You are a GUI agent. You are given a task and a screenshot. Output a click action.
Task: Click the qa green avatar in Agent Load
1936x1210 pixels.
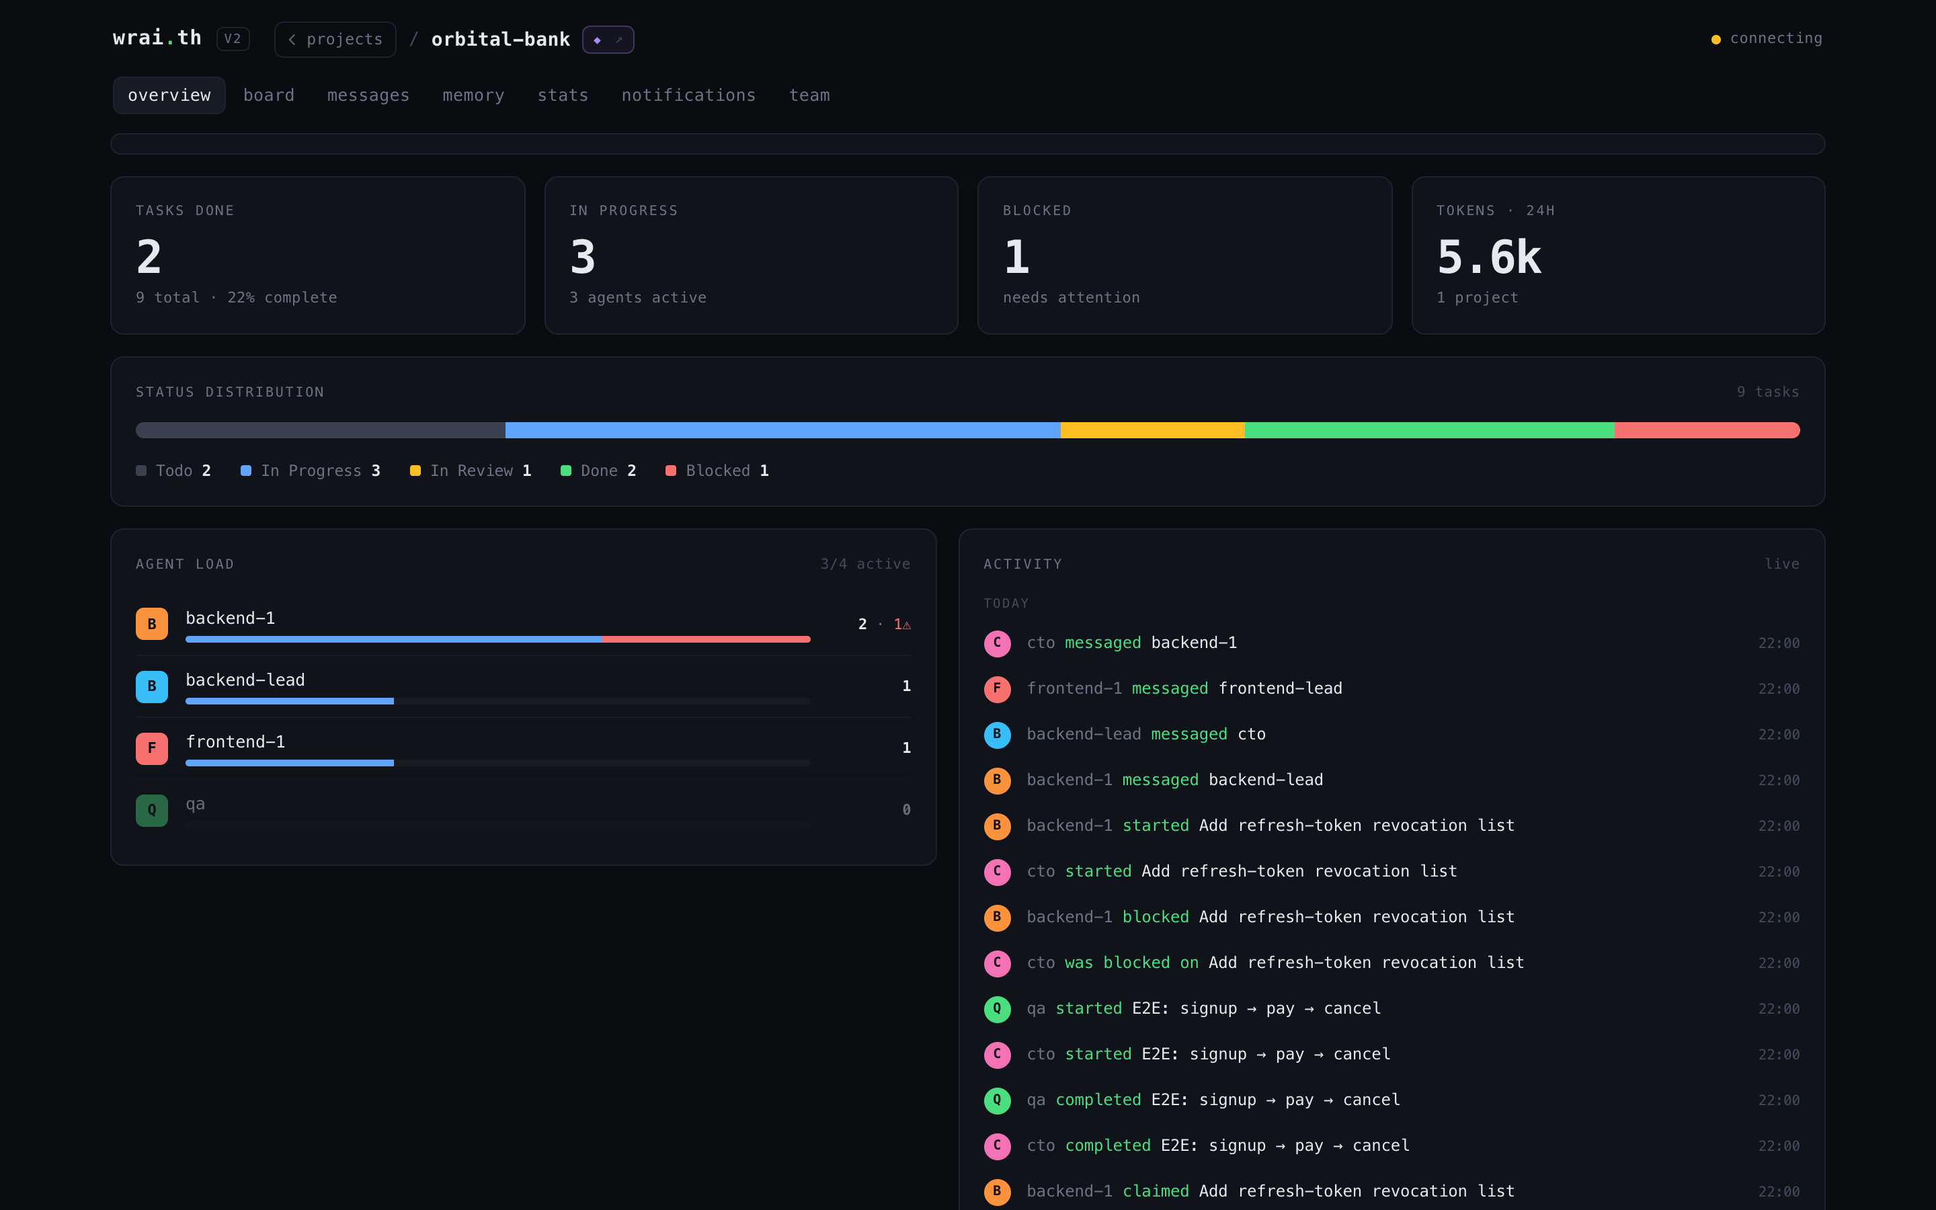tap(152, 810)
